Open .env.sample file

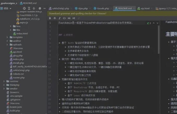pyautogui.click(x=14, y=96)
